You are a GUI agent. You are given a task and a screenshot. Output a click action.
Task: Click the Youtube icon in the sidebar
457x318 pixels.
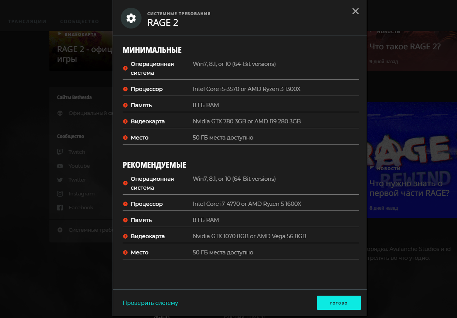point(60,166)
